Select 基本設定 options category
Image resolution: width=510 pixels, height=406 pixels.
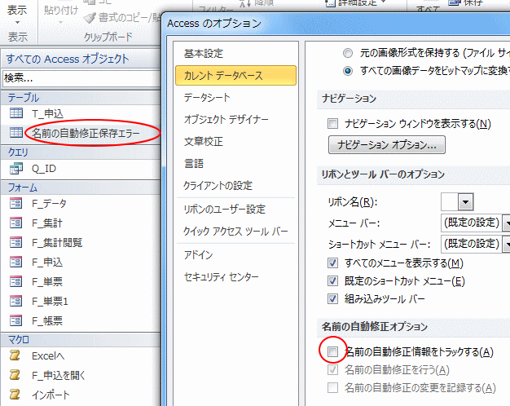[235, 53]
